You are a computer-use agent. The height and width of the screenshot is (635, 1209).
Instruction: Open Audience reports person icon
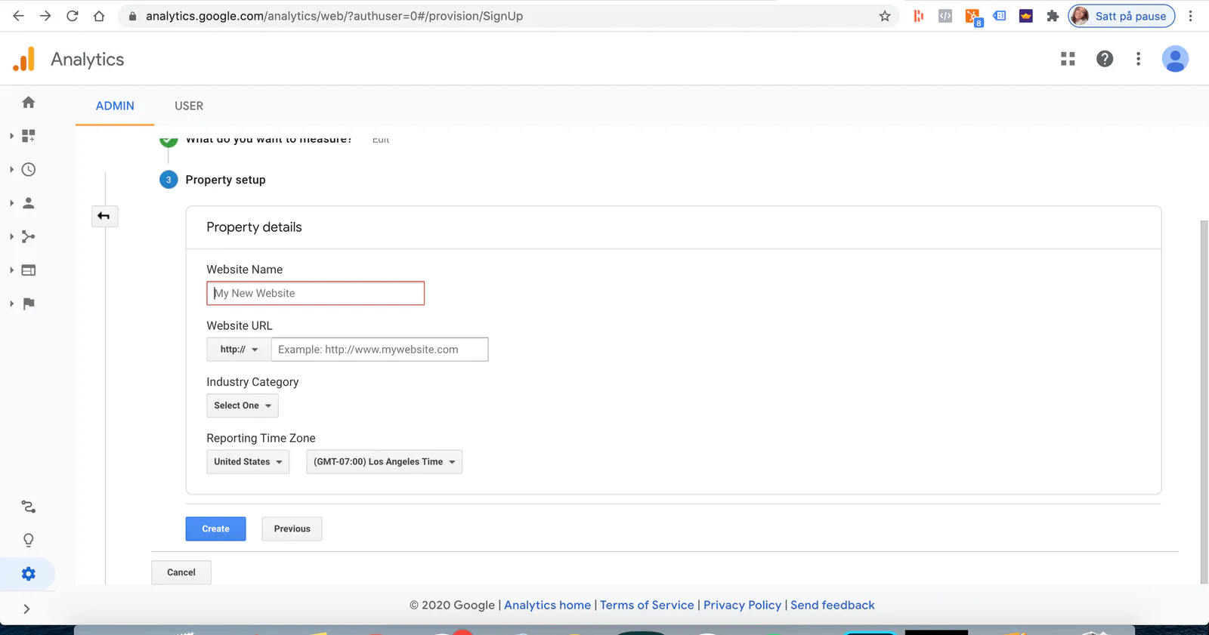[x=29, y=203]
